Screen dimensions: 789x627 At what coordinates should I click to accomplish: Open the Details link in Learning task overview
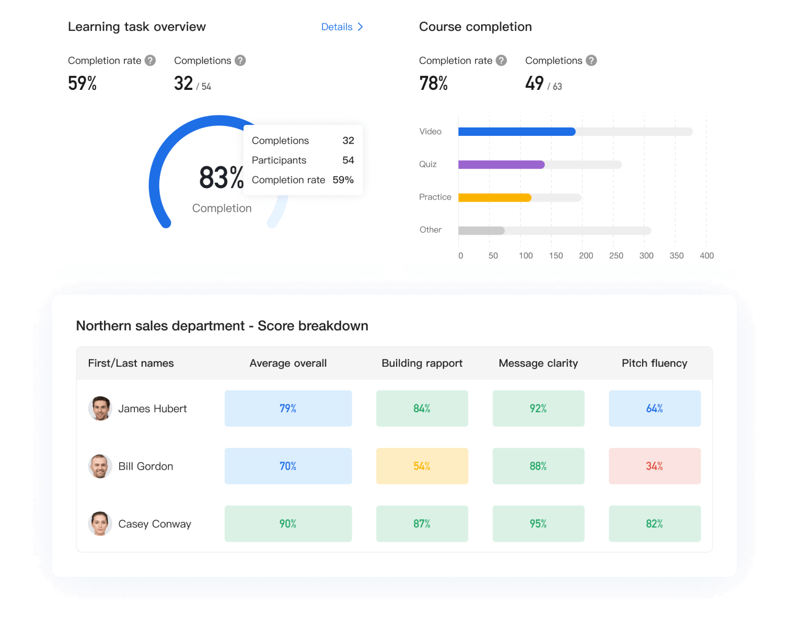[337, 27]
